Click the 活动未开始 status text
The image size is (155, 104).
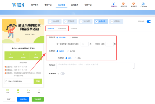pyautogui.click(x=23, y=63)
